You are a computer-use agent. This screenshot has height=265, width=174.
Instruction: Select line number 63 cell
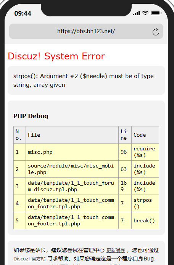(125, 169)
